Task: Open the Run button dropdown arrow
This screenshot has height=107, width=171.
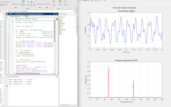Action: pyautogui.click(x=54, y=6)
